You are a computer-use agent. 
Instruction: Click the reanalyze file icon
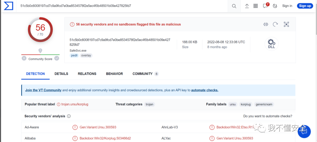[x=275, y=25]
